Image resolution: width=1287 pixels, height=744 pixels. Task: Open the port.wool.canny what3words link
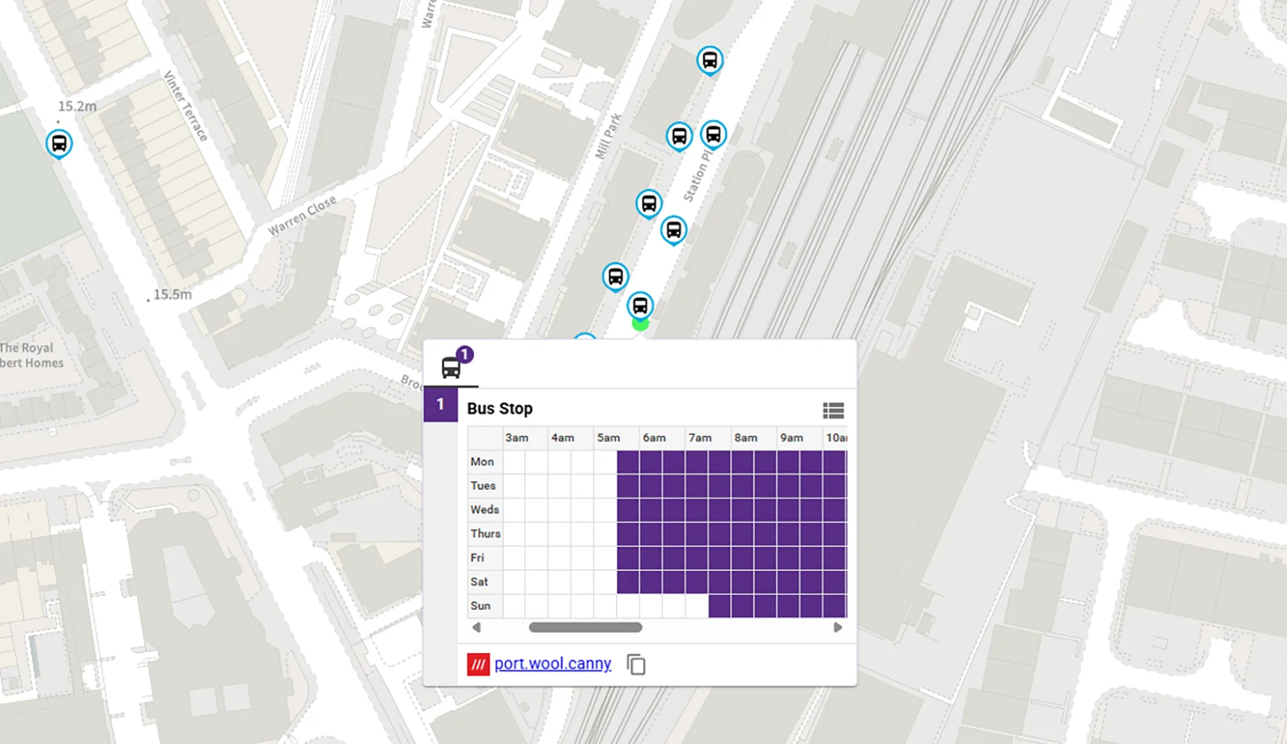click(x=552, y=663)
